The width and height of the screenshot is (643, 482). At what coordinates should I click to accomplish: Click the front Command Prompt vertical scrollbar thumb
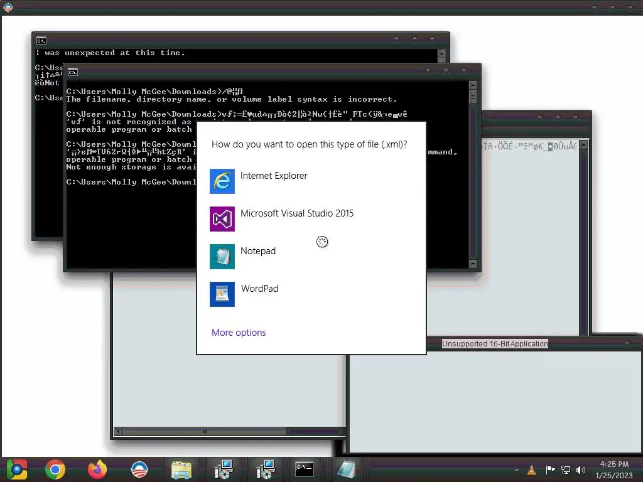click(473, 97)
